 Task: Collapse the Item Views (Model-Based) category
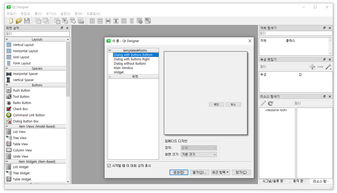click(x=7, y=126)
